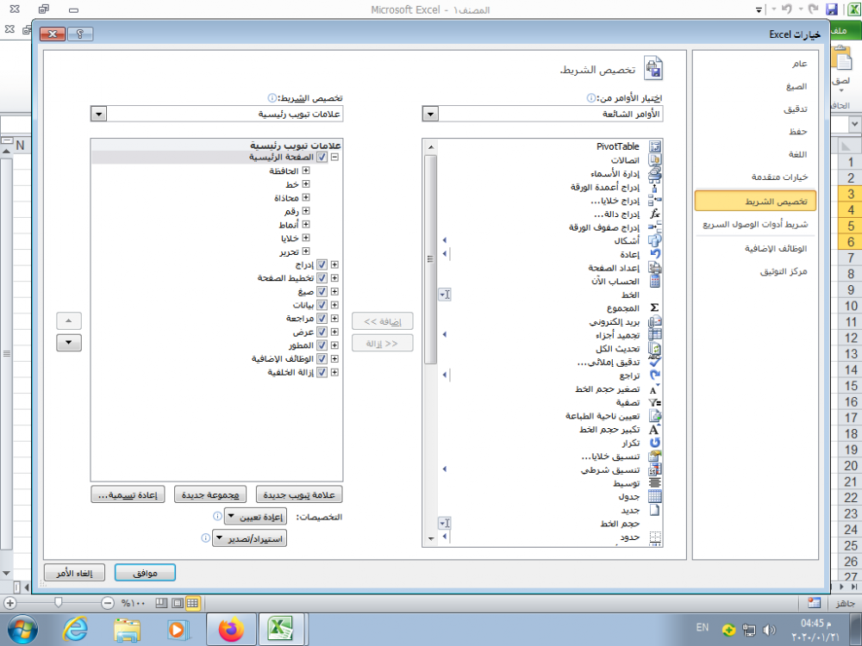Expand the خط group
This screenshot has height=646, width=862.
(306, 184)
